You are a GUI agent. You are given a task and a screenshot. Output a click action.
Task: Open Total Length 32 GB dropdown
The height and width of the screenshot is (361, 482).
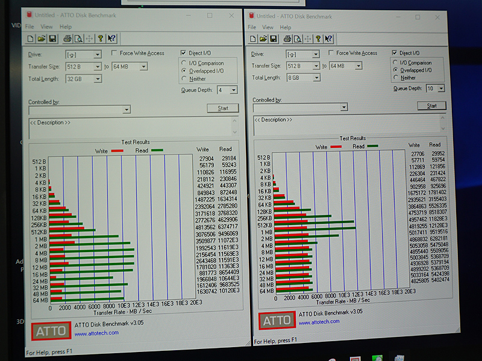pyautogui.click(x=97, y=79)
